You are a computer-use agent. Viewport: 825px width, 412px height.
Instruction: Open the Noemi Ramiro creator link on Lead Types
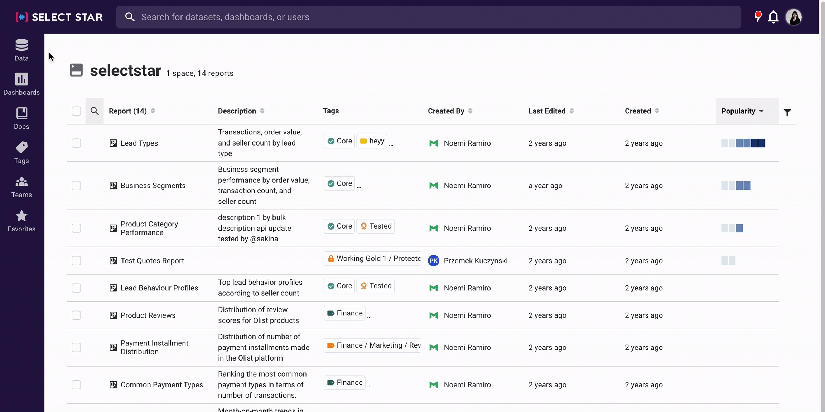click(467, 143)
